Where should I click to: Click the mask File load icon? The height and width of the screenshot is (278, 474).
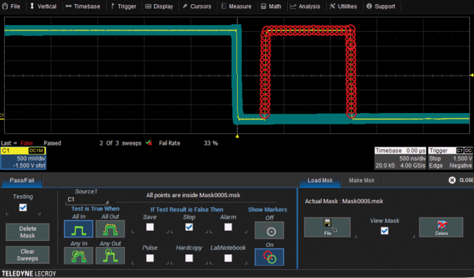(x=327, y=227)
